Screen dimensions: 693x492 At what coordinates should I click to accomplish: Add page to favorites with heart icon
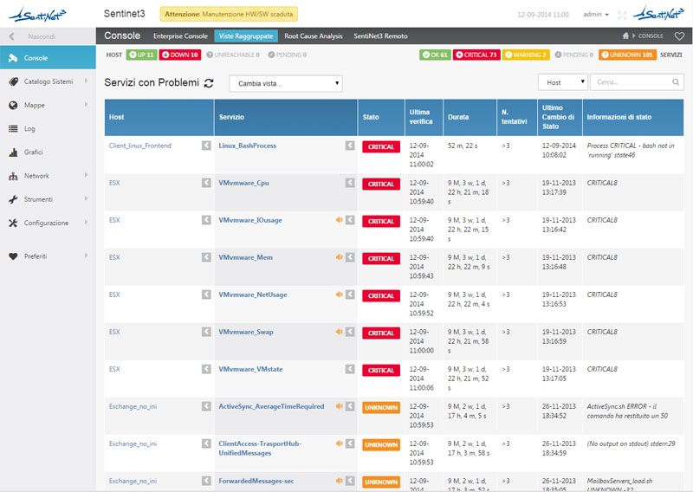click(x=679, y=36)
